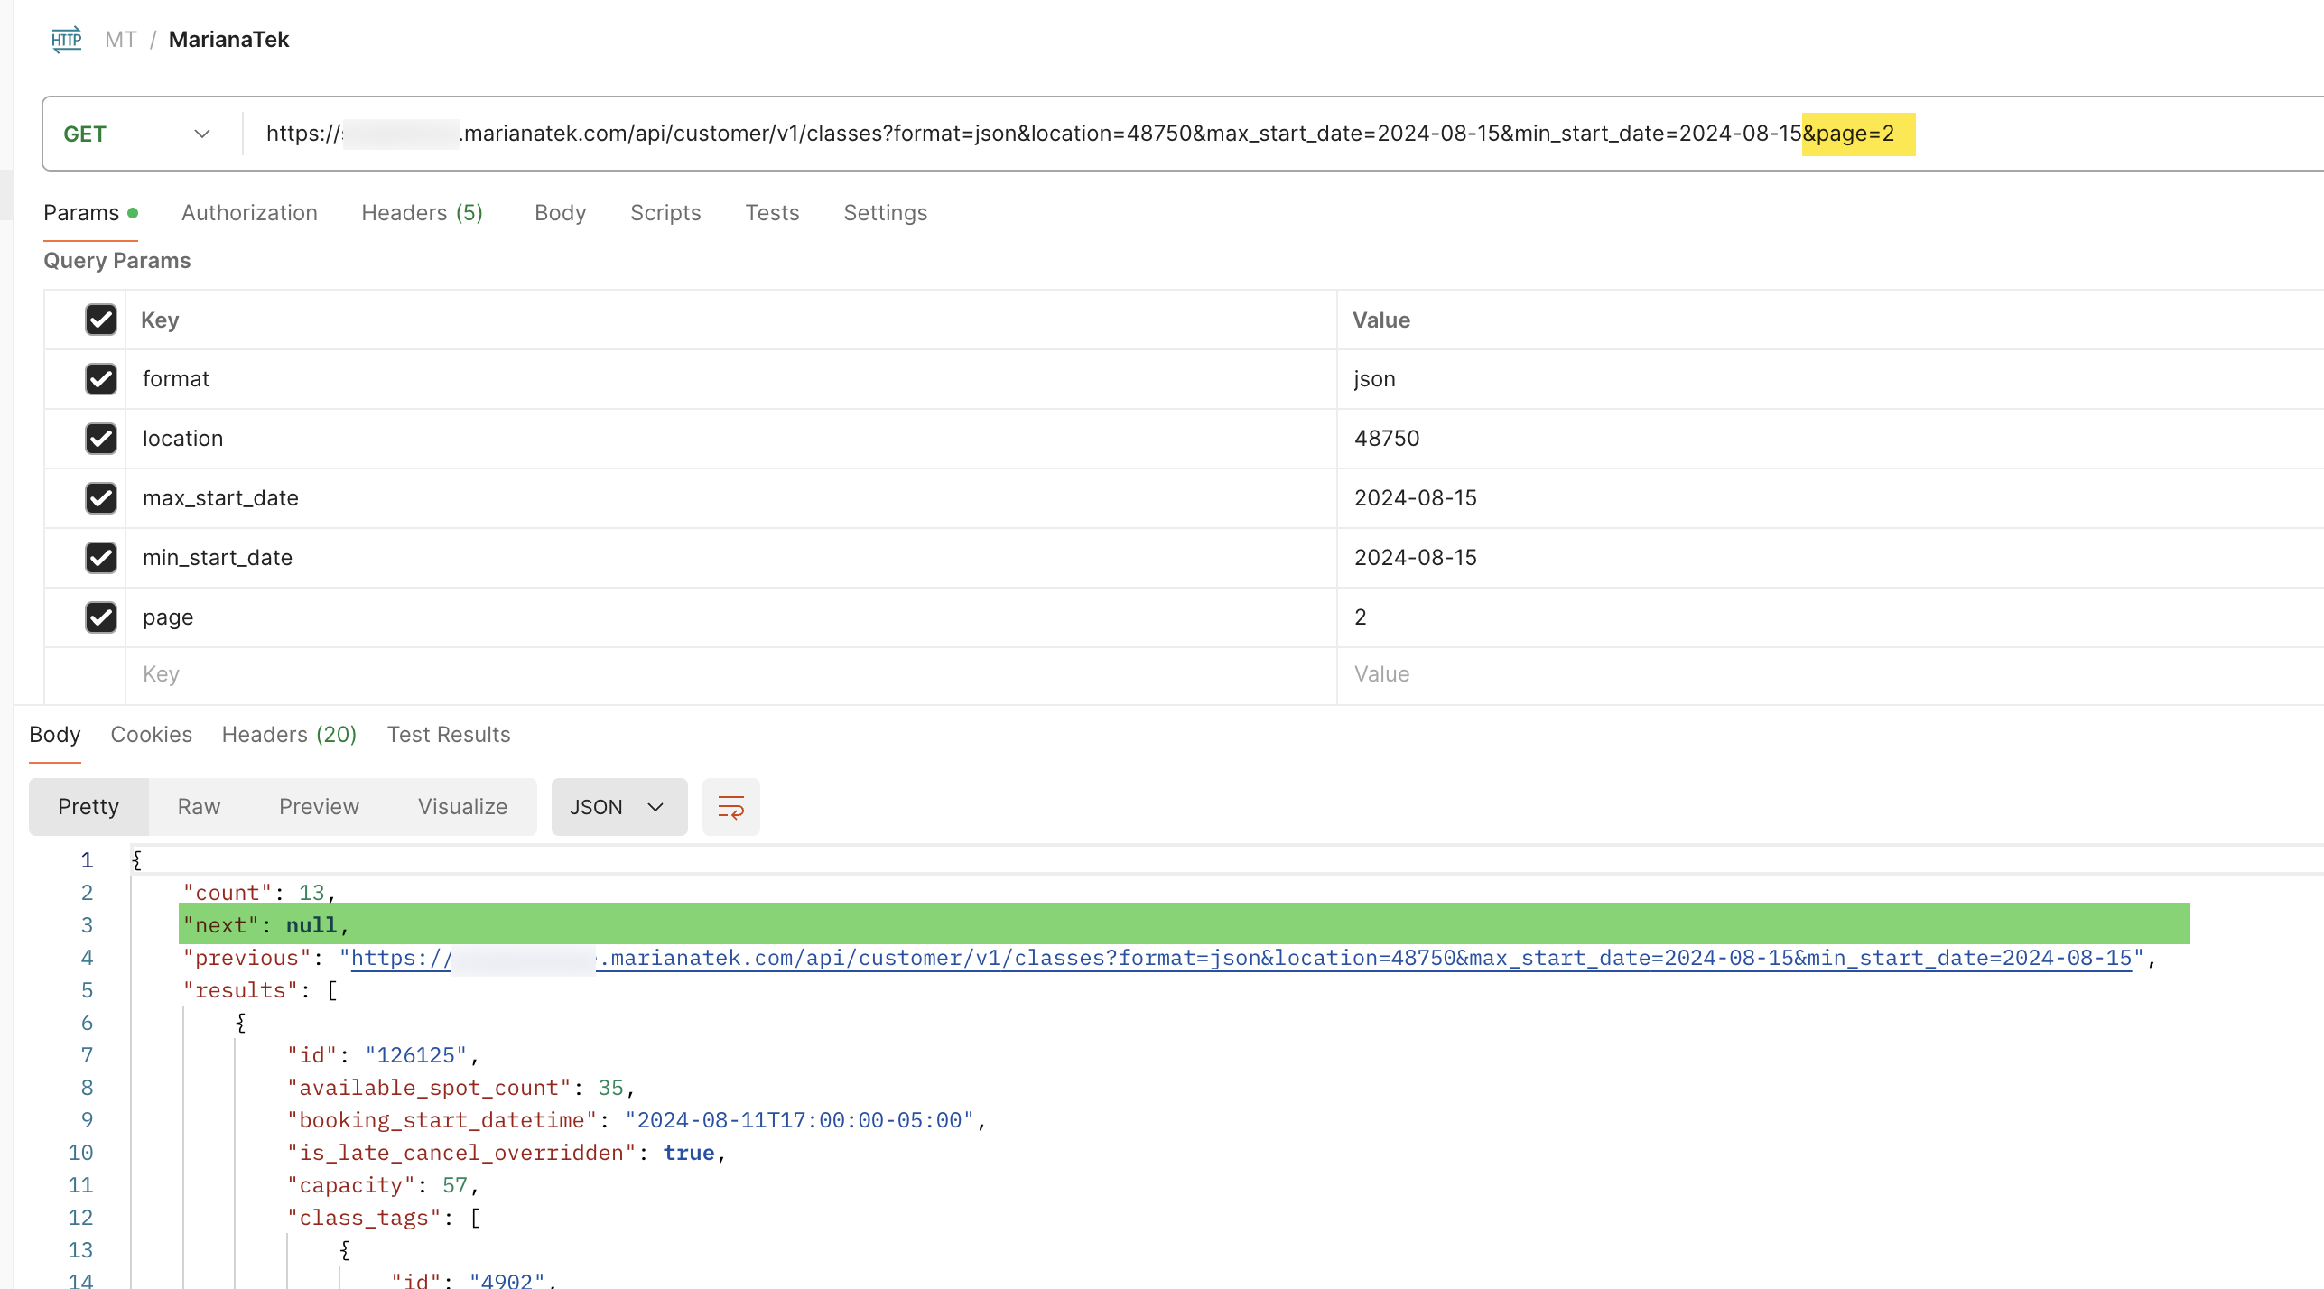The height and width of the screenshot is (1289, 2324).
Task: Click the is_late_cancel_overridden line
Action: pyautogui.click(x=507, y=1154)
